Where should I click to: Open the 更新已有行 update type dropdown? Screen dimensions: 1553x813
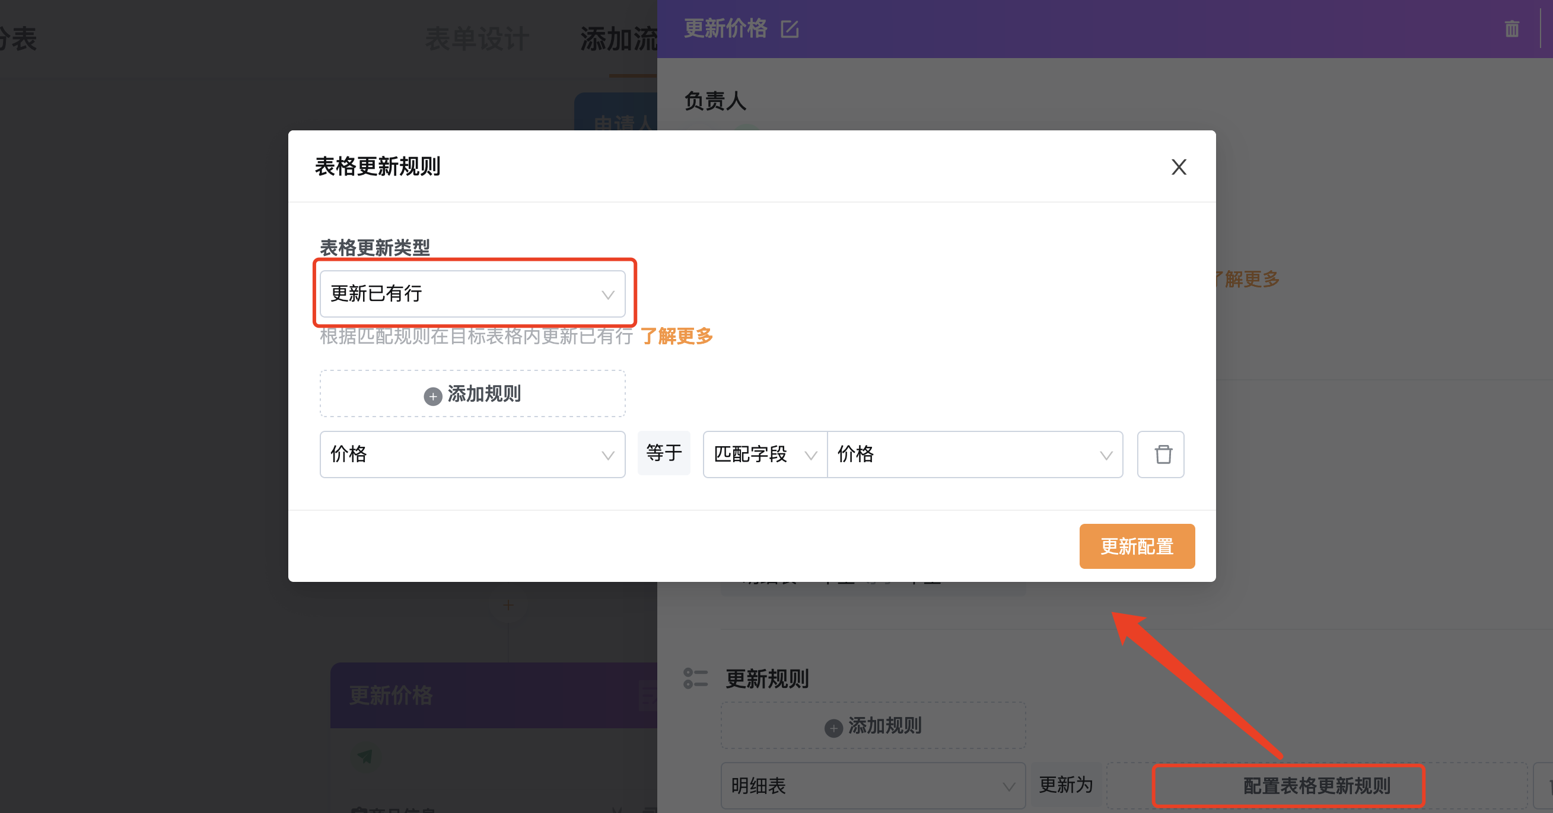[x=473, y=294]
